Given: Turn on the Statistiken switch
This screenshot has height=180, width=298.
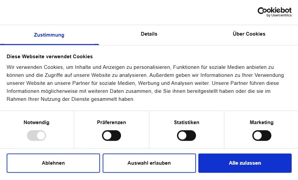Looking at the screenshot, I should point(186,136).
